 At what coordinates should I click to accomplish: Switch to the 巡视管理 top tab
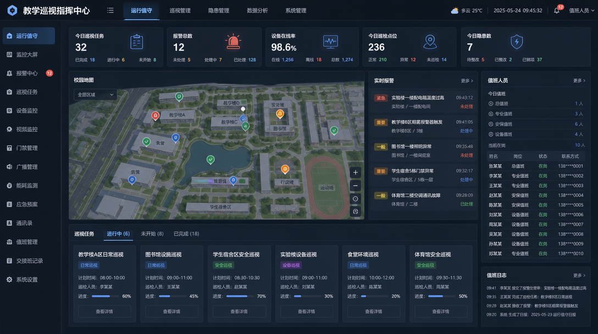point(180,10)
